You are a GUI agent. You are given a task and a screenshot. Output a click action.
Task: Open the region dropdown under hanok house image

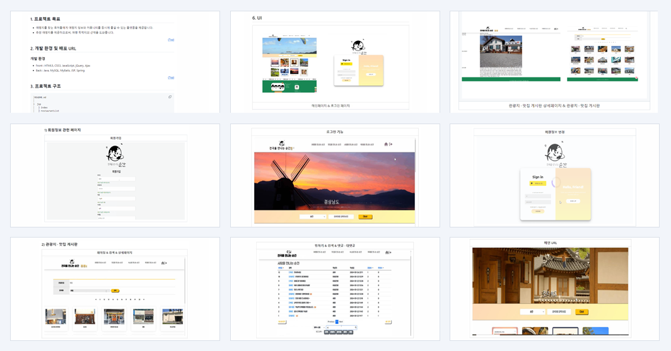pos(532,312)
